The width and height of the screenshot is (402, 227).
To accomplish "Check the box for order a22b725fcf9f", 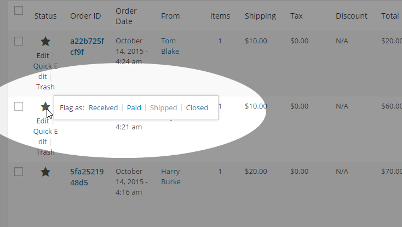I will point(19,41).
